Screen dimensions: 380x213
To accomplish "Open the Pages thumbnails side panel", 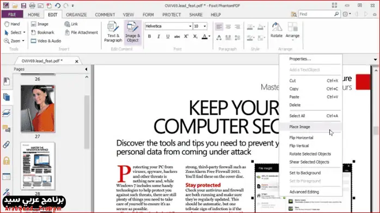I will click(7, 97).
